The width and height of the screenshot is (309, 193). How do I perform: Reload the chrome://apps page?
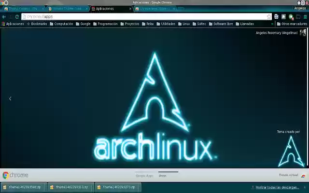click(x=17, y=17)
